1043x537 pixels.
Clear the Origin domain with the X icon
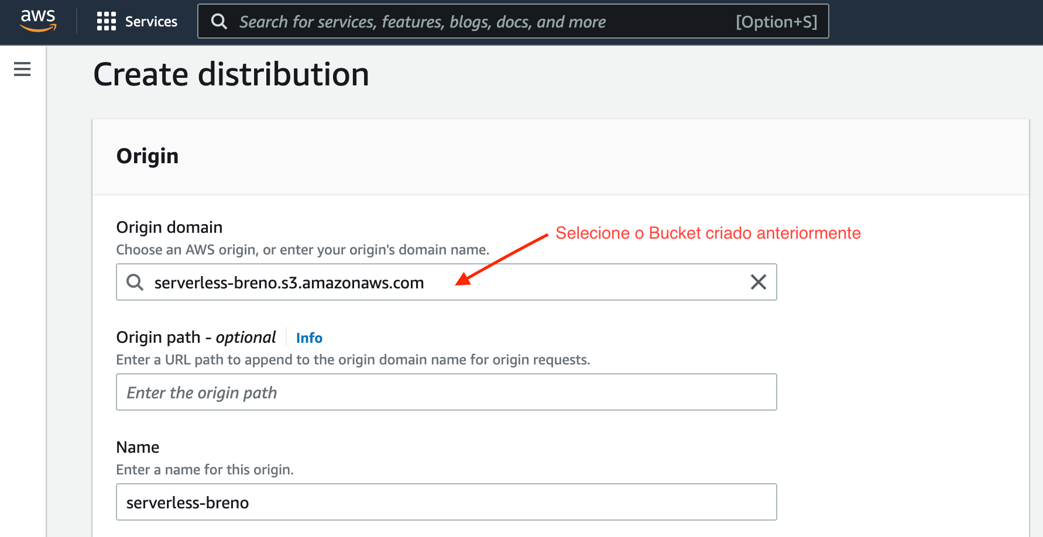pos(758,283)
